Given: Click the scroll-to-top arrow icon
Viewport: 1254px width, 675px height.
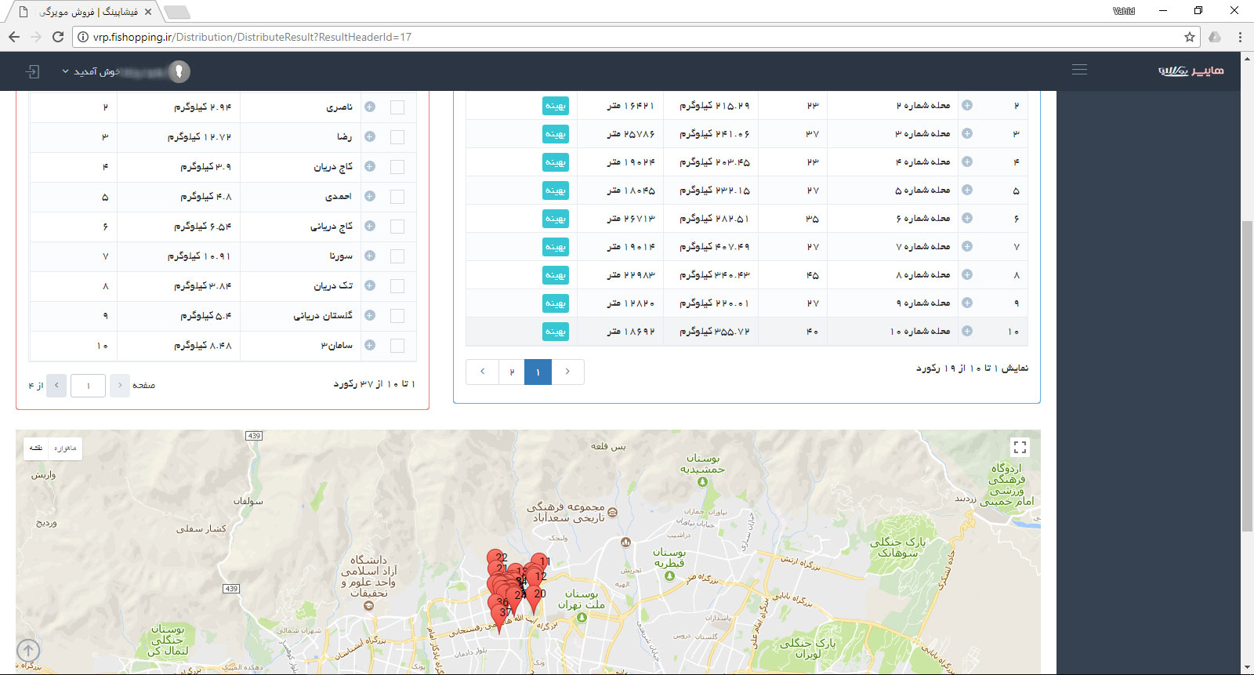Looking at the screenshot, I should click(28, 650).
